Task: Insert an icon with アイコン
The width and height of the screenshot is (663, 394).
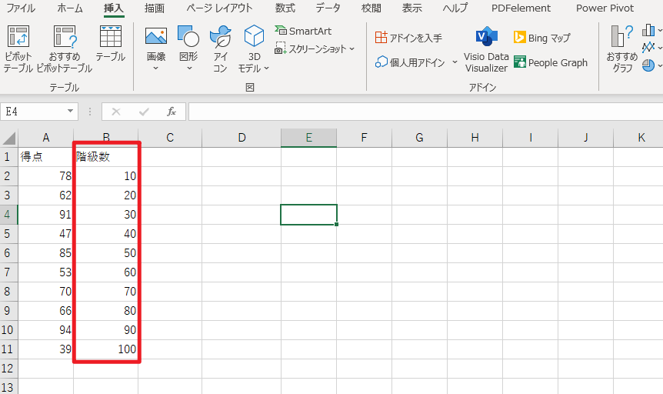Action: click(220, 48)
